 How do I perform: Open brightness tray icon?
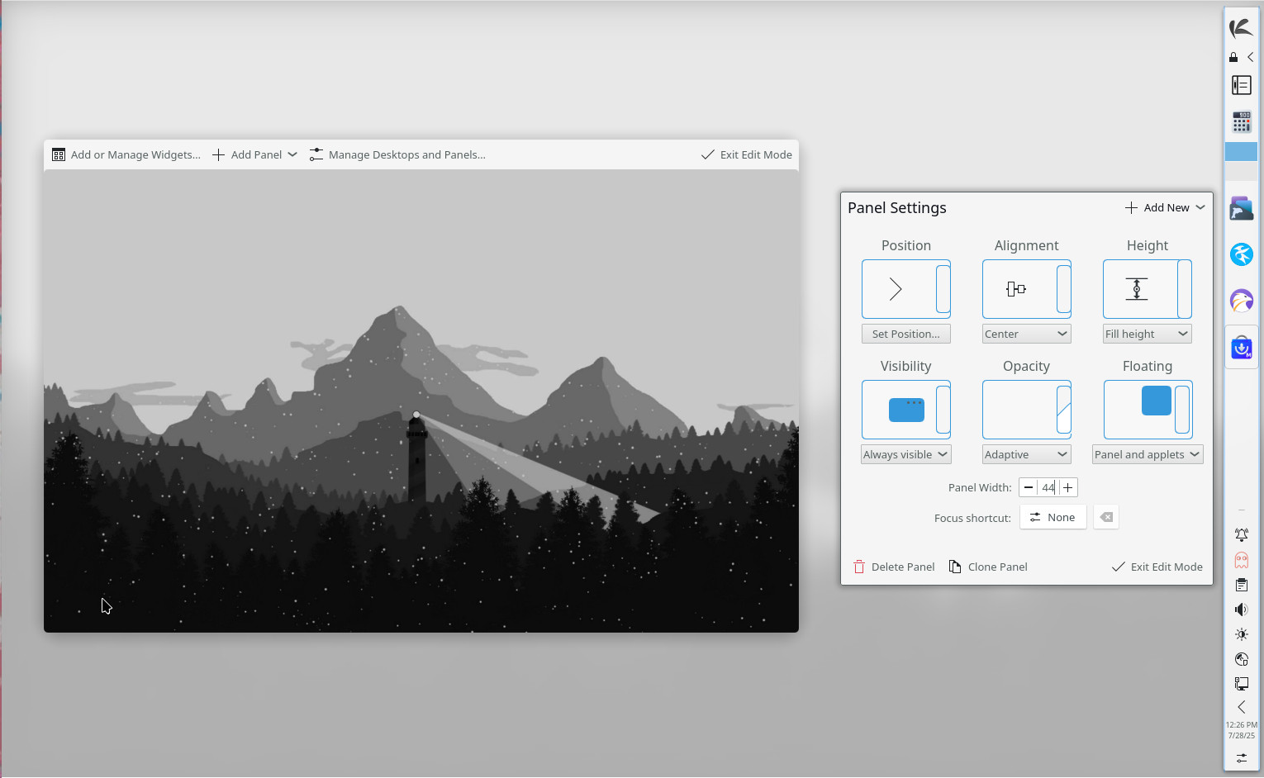coord(1241,634)
